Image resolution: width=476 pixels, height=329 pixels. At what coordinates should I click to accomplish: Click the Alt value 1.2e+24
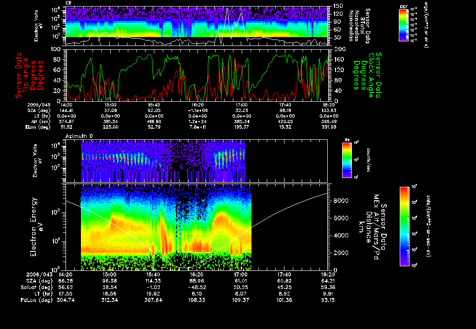click(x=198, y=121)
